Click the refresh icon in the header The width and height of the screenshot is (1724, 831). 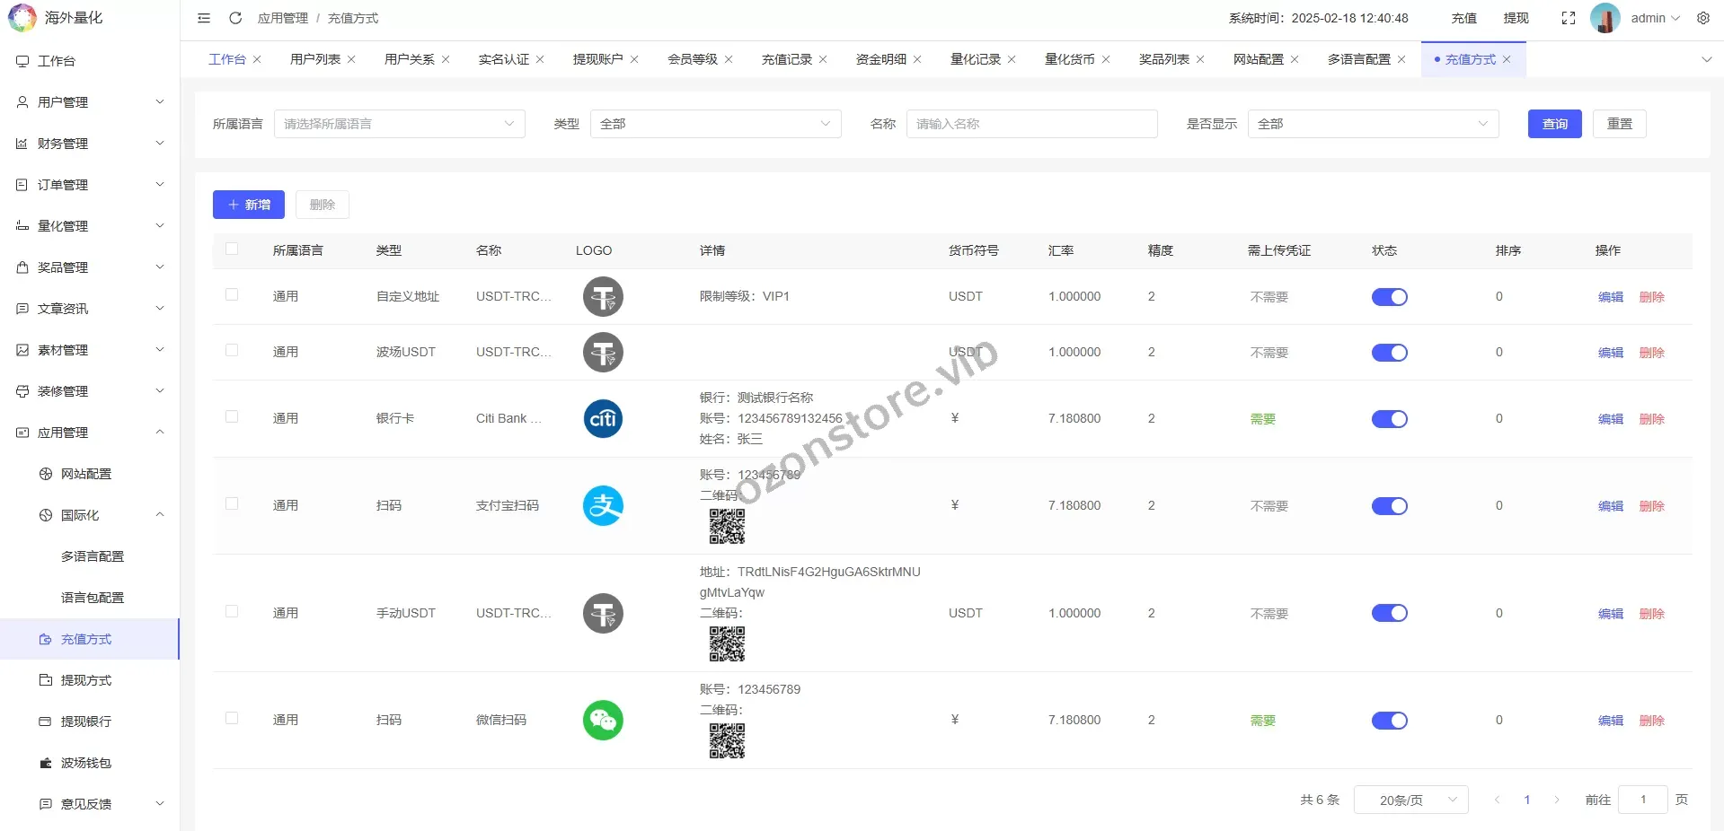point(235,18)
